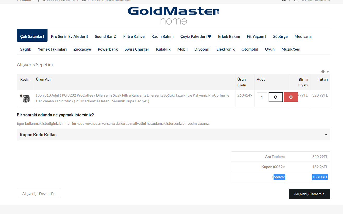Select the Medisana menu item
The image size is (343, 214).
(x=303, y=36)
